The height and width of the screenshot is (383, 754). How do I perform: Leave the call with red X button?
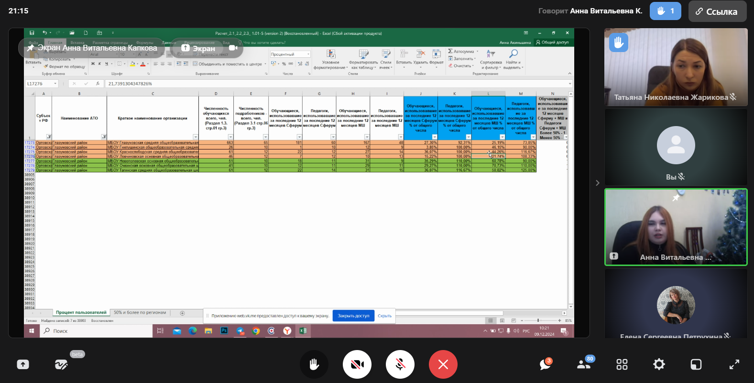coord(443,364)
